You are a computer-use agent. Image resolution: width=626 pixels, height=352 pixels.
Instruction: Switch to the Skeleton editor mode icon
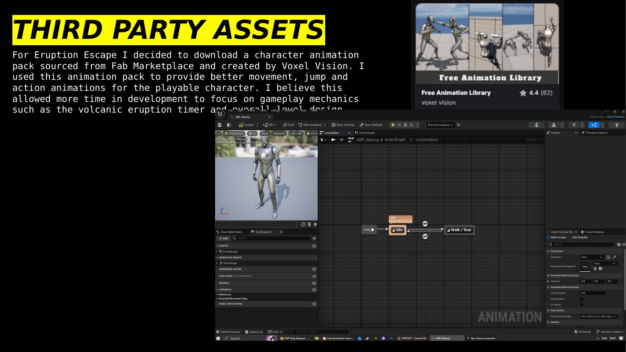coord(536,125)
